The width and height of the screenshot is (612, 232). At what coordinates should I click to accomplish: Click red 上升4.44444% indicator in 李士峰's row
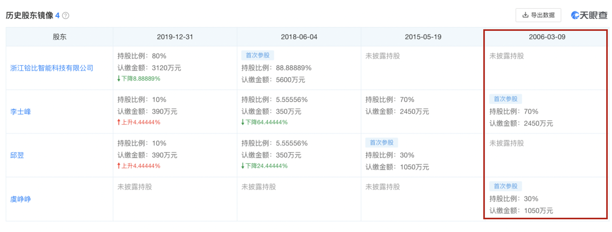pos(139,122)
